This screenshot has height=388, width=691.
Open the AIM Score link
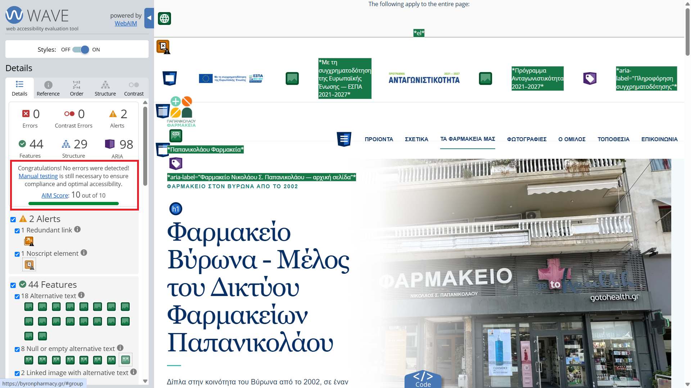coord(55,195)
